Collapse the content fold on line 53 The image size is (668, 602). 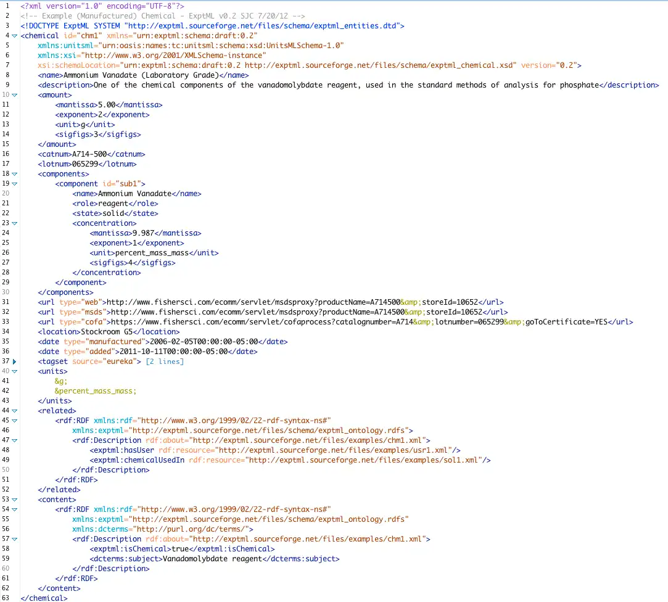(x=14, y=500)
